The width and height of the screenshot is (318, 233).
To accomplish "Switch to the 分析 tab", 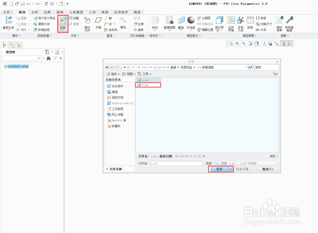I will coord(35,12).
